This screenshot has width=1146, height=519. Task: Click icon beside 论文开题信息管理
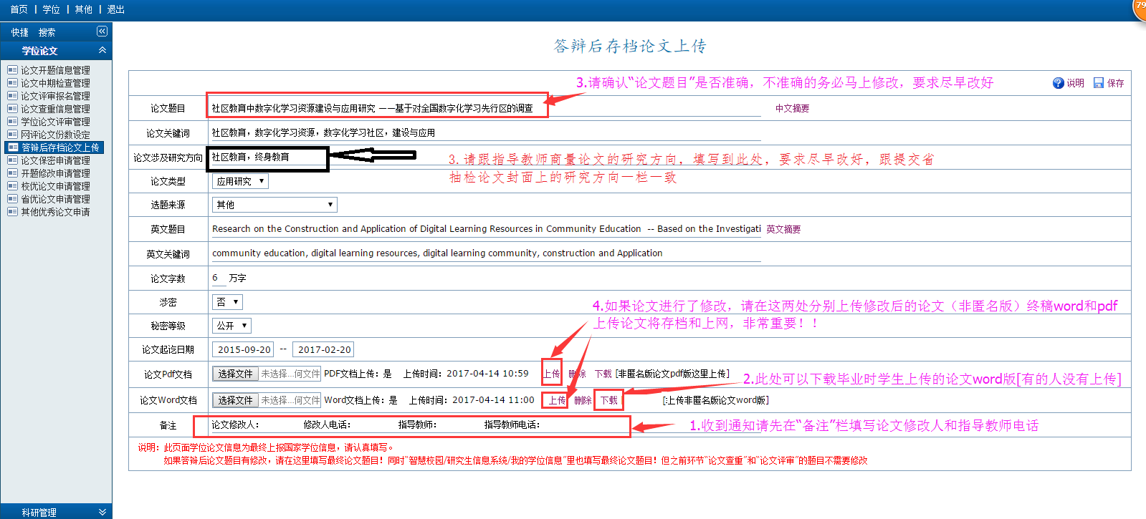point(12,70)
